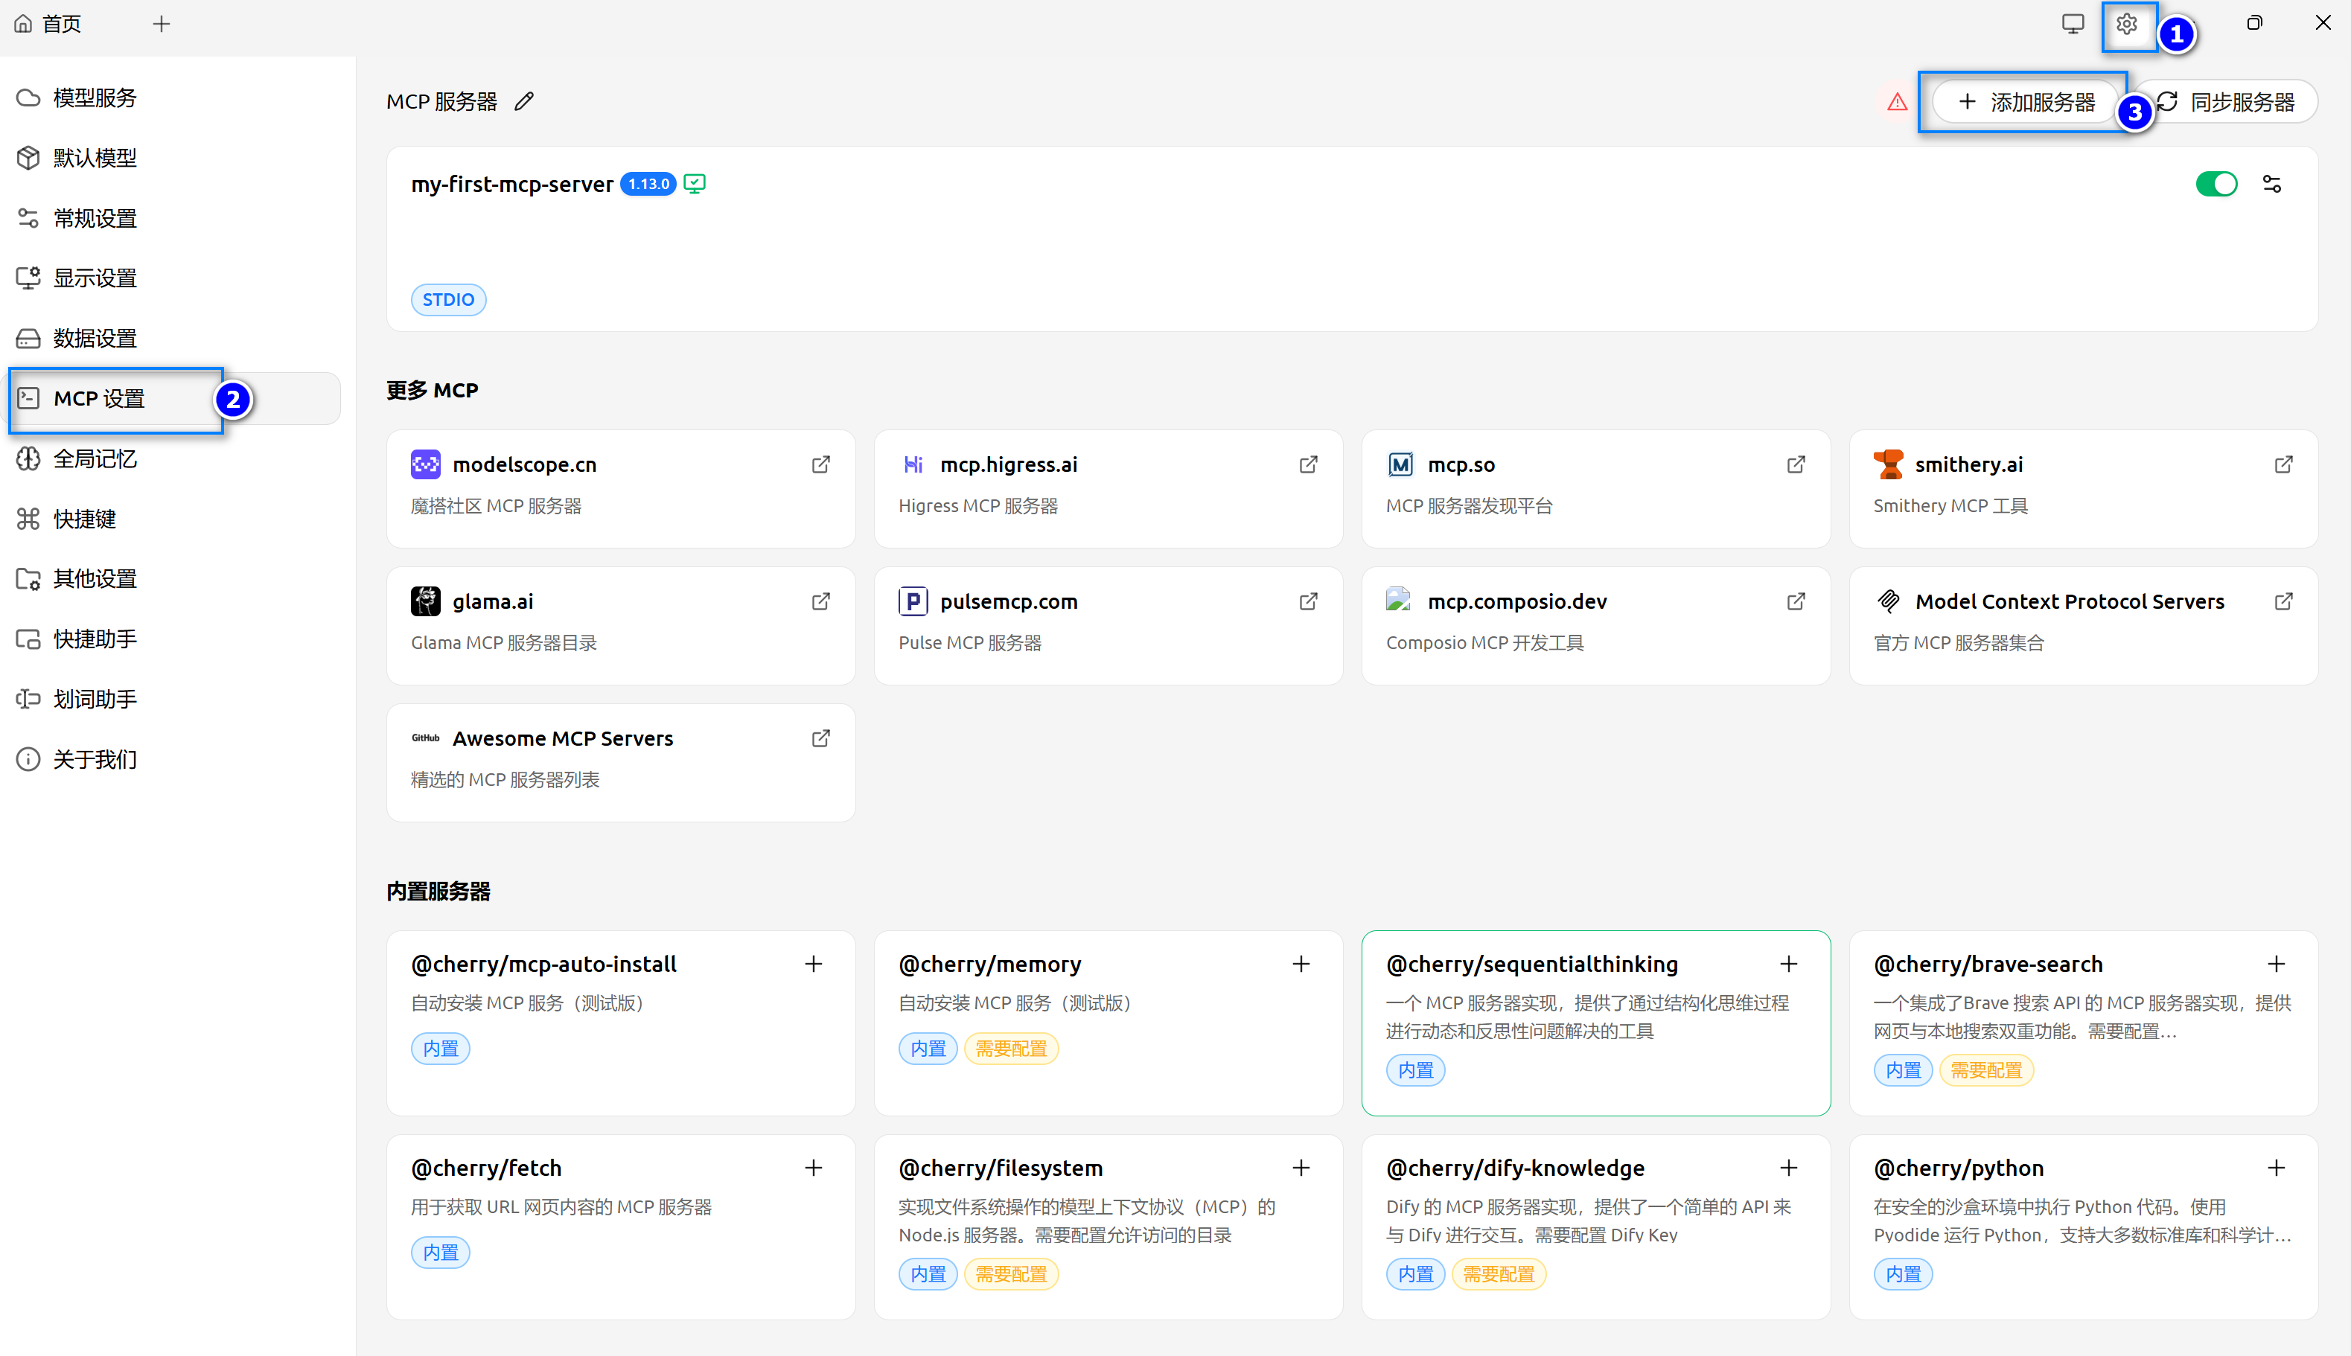
Task: Click 用于获取 URL 网页内容的 MCP 服务器 text
Action: tap(561, 1207)
